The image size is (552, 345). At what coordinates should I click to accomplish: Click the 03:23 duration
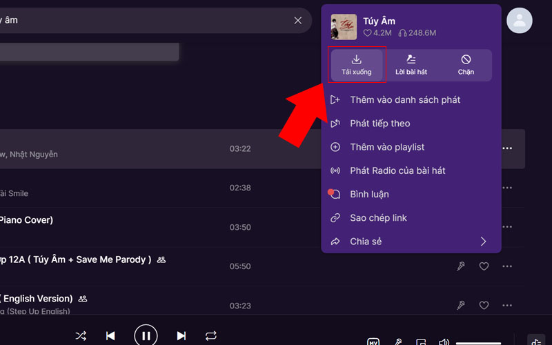coord(240,306)
